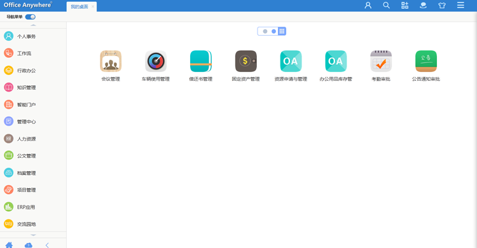Click the cloud icon at sidebar bottom
Viewport: 477px width, 248px height.
(x=28, y=245)
